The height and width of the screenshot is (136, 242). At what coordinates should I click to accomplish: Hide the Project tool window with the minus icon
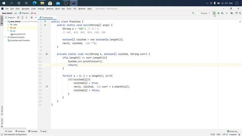[x=36, y=18]
